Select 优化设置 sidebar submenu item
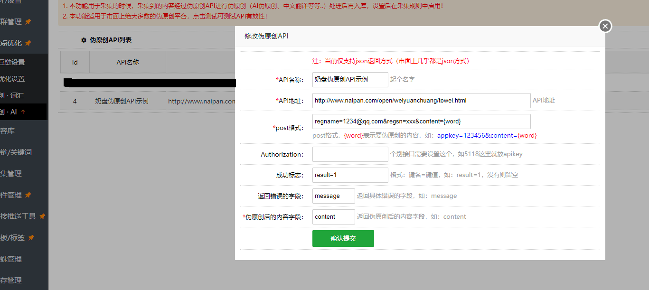This screenshot has width=649, height=290. (12, 79)
